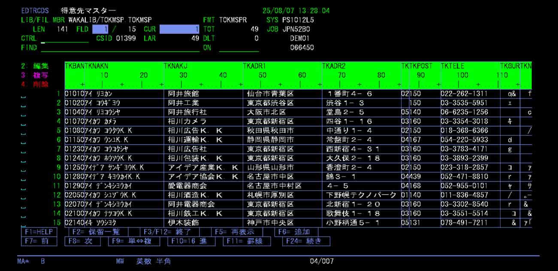Focus the CTRL command input field

[64, 39]
